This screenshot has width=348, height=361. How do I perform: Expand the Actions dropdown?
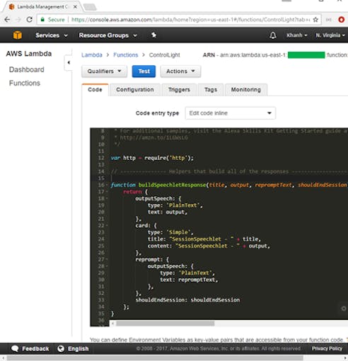pyautogui.click(x=180, y=71)
